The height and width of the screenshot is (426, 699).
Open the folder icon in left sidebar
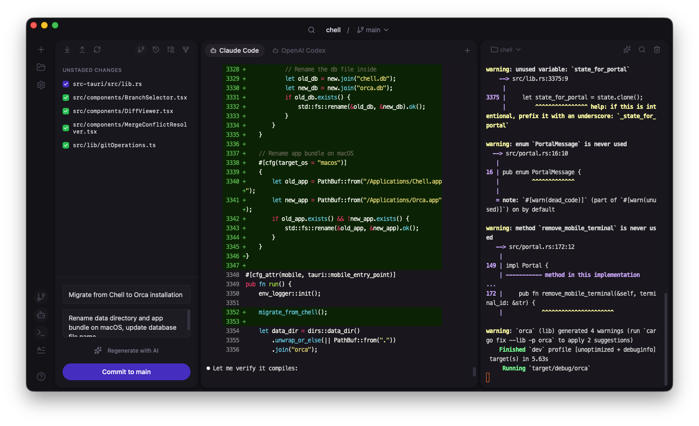[x=41, y=67]
